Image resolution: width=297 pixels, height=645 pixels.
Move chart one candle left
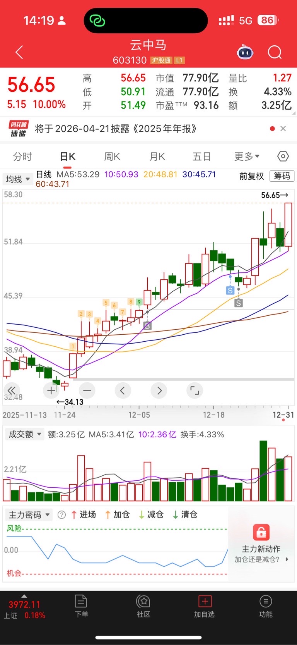click(123, 390)
